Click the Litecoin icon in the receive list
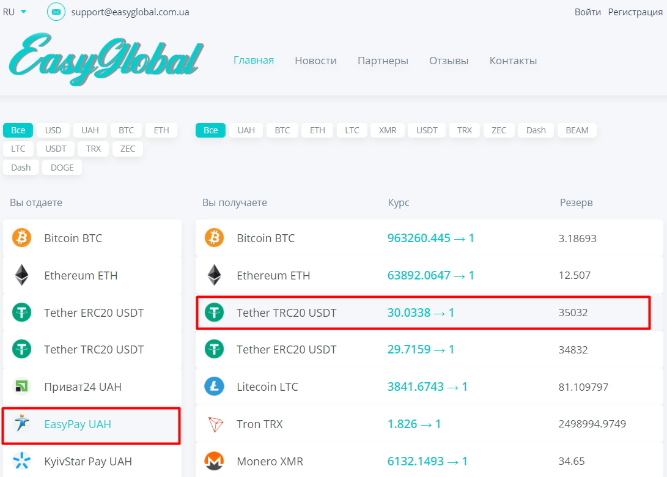The width and height of the screenshot is (667, 477). pos(214,386)
